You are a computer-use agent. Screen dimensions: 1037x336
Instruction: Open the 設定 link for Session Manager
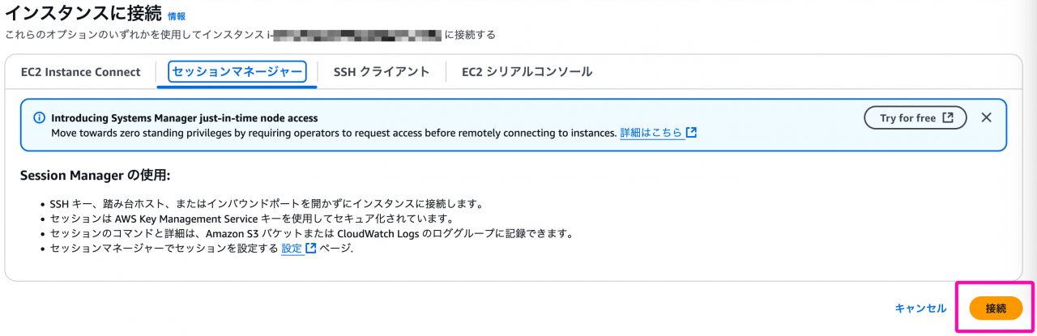[x=292, y=249]
